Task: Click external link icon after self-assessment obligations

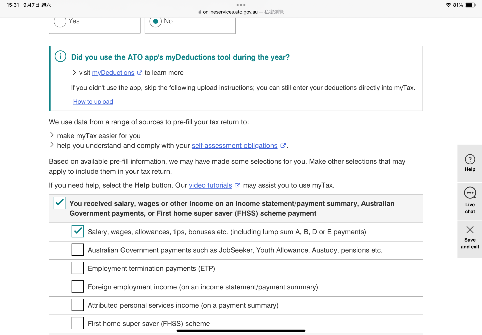Action: (x=283, y=145)
